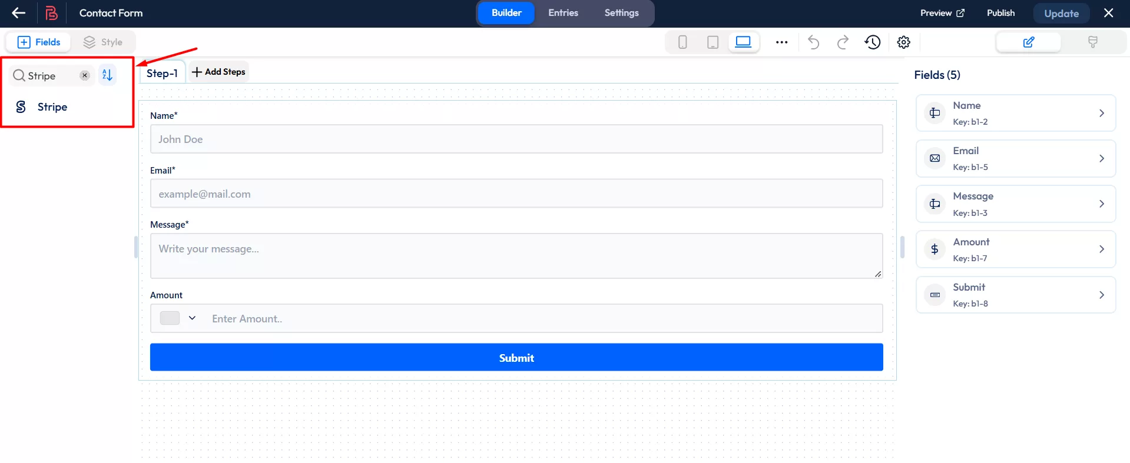
Task: Select the Stripe field from results
Action: [52, 107]
